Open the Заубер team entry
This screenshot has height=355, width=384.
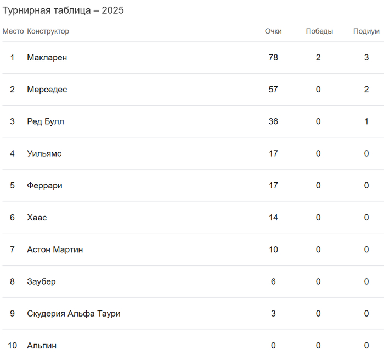[41, 282]
